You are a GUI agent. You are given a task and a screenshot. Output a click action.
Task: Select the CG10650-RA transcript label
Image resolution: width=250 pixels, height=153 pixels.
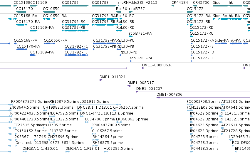pyautogui.click(x=55, y=16)
